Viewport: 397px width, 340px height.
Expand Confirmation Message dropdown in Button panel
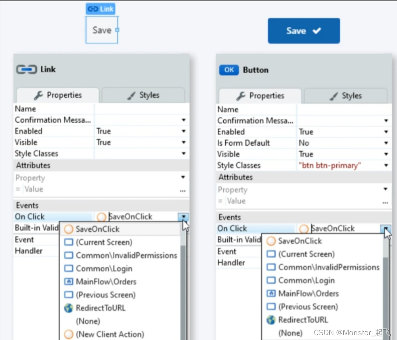tap(386, 121)
